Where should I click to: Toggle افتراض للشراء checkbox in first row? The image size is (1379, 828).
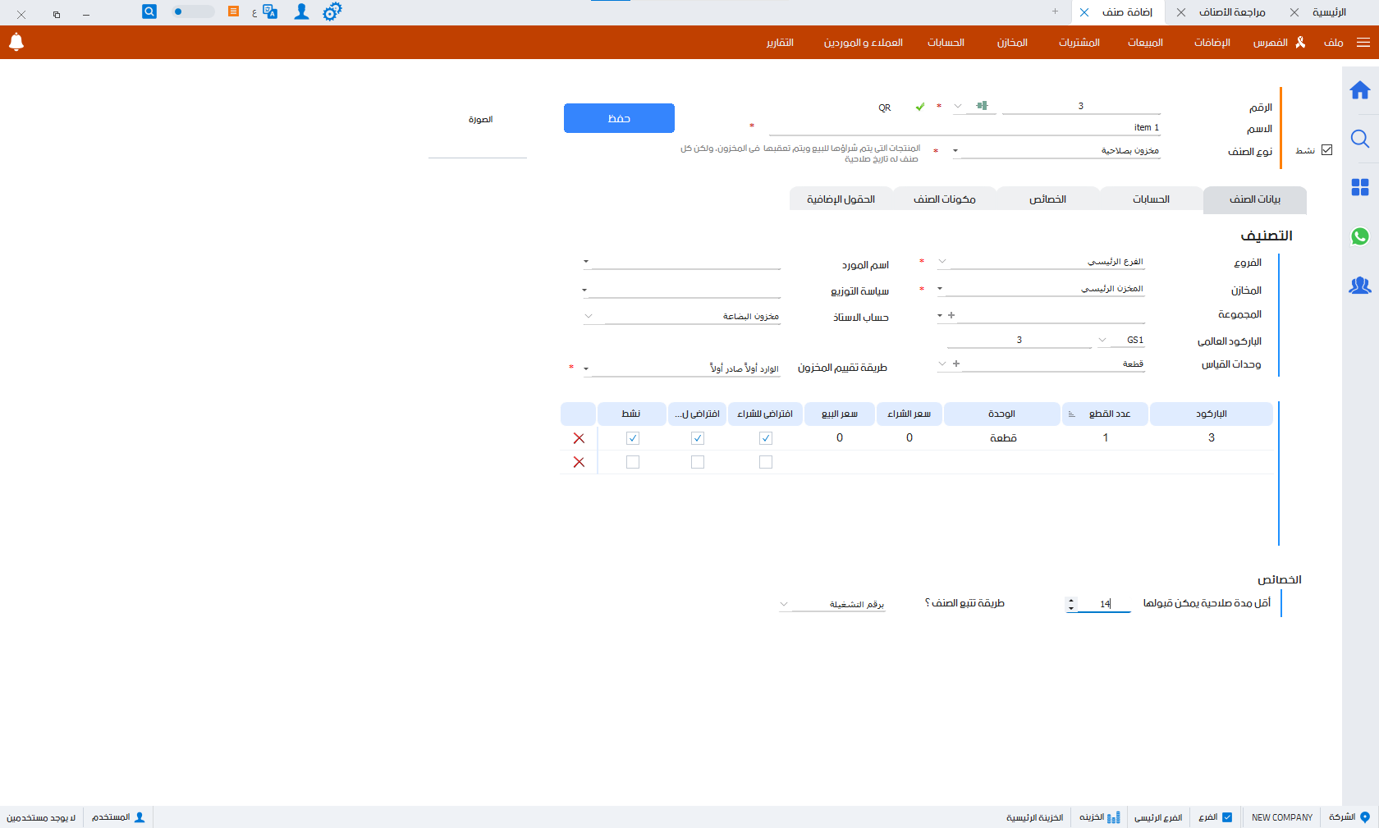tap(765, 438)
